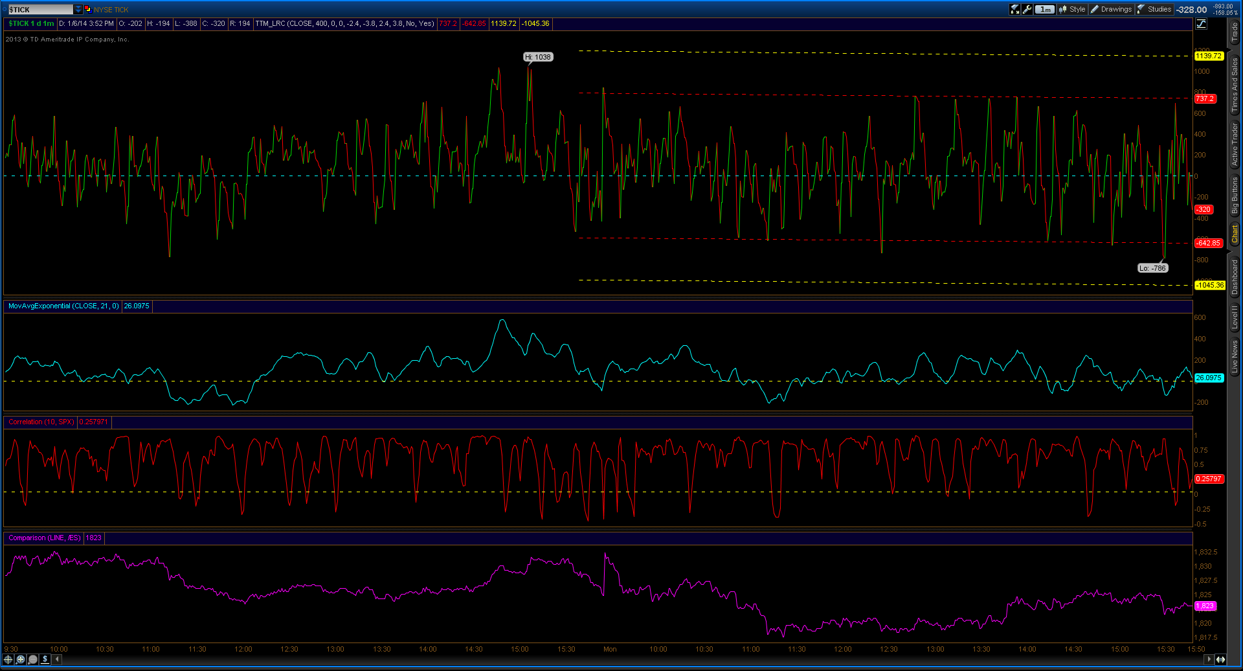Click the NYSE TICK description text
Image resolution: width=1243 pixels, height=671 pixels.
pyautogui.click(x=111, y=10)
